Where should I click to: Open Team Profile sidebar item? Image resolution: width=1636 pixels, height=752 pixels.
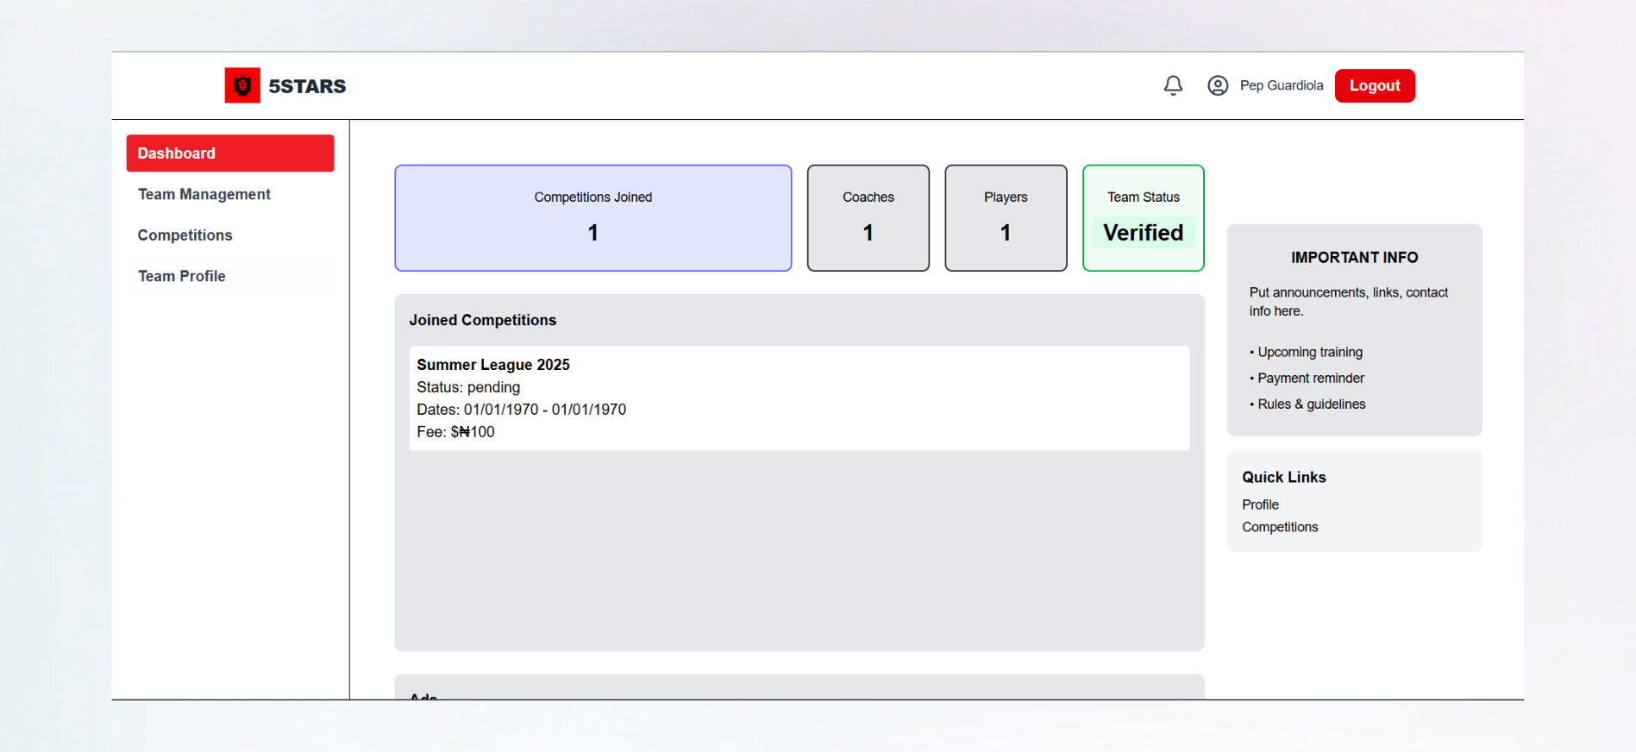[x=182, y=276]
